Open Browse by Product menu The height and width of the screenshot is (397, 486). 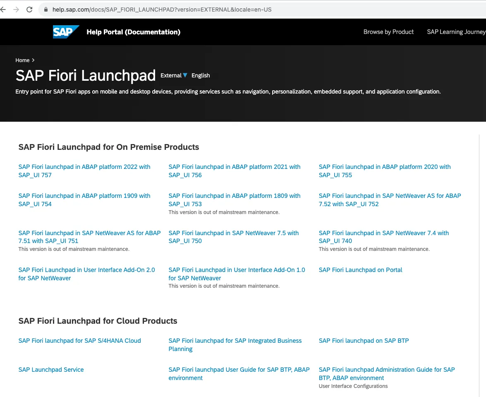click(388, 32)
